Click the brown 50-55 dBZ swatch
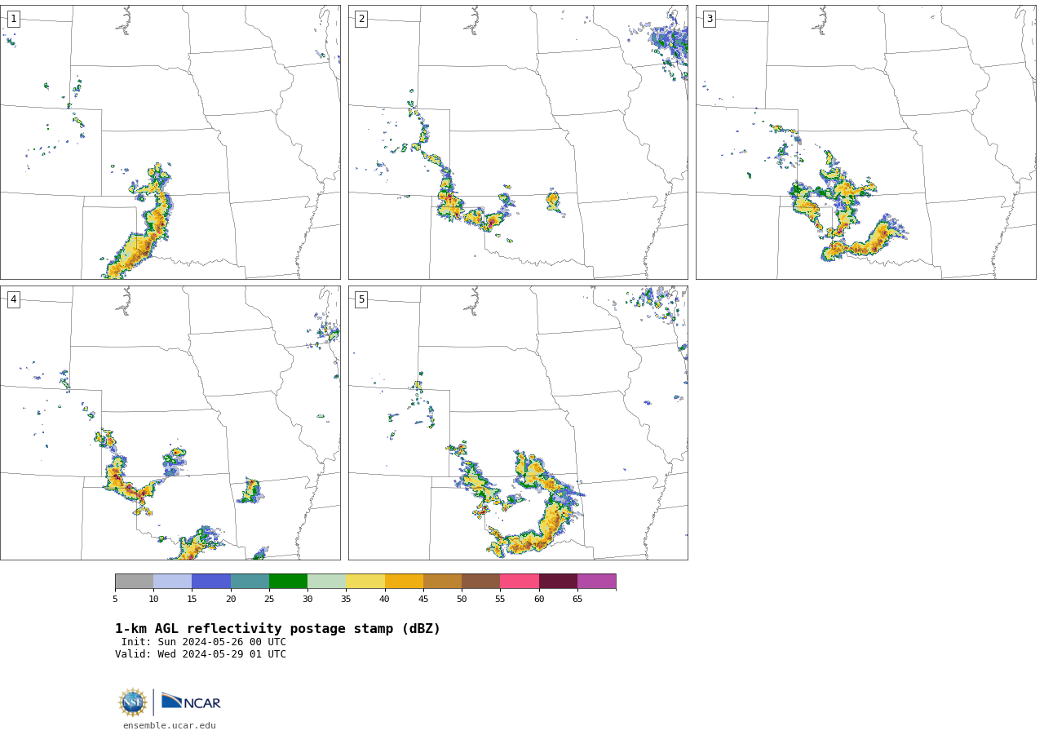This screenshot has height=735, width=1044. (x=481, y=582)
